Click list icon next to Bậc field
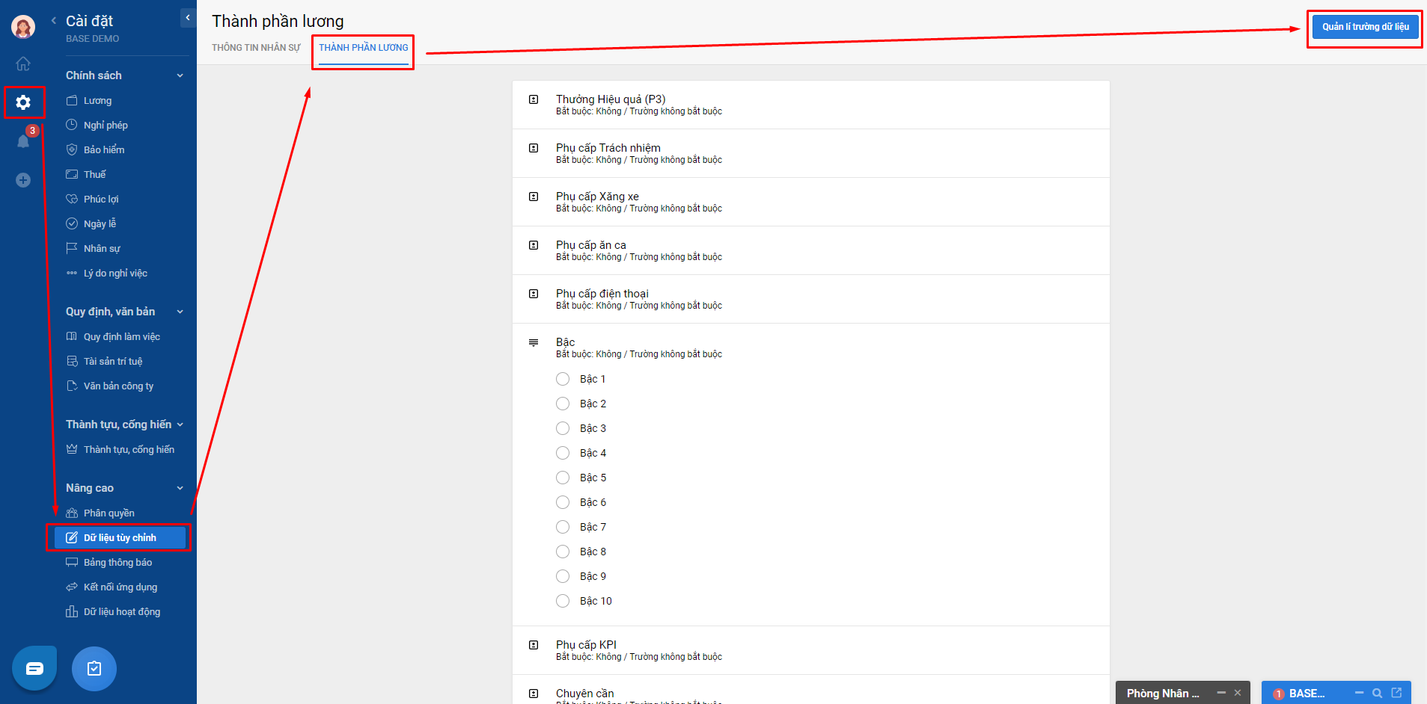This screenshot has height=704, width=1427. (534, 342)
